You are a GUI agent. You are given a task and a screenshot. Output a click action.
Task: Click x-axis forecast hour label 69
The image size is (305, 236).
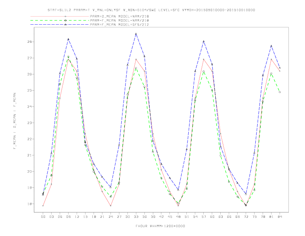(238, 217)
